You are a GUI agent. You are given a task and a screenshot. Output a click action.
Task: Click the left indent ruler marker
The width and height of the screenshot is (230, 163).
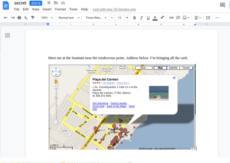click(48, 24)
